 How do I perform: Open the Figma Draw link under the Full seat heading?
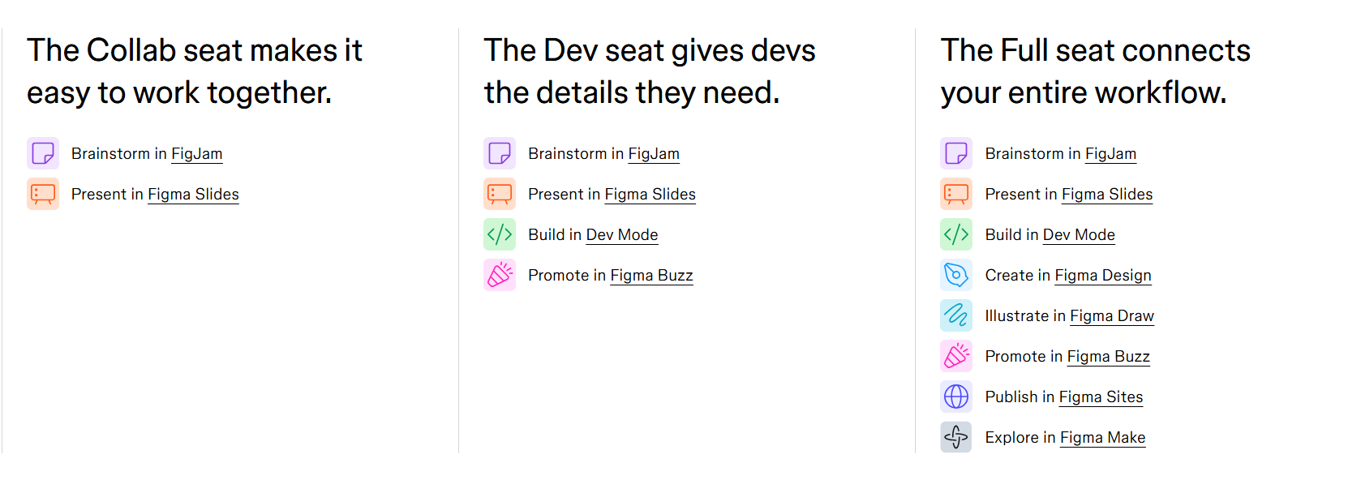(1111, 315)
